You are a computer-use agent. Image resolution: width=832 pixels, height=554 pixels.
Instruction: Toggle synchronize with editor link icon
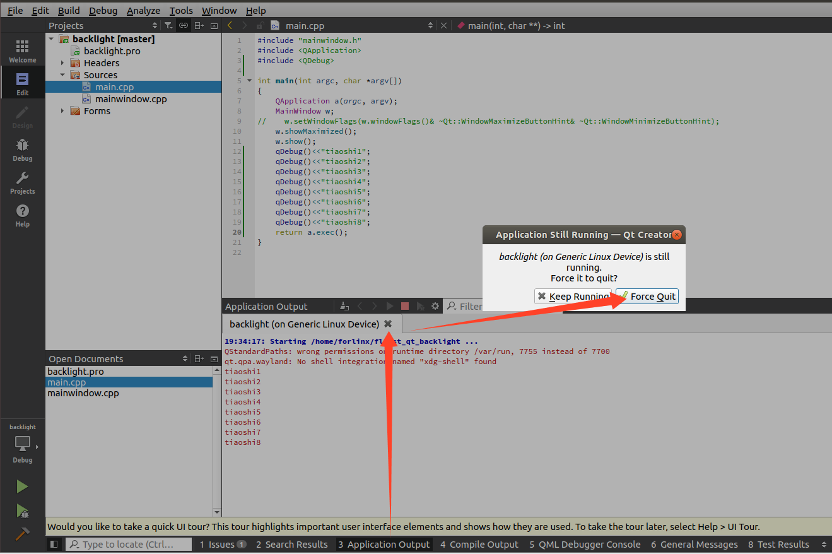pyautogui.click(x=183, y=25)
